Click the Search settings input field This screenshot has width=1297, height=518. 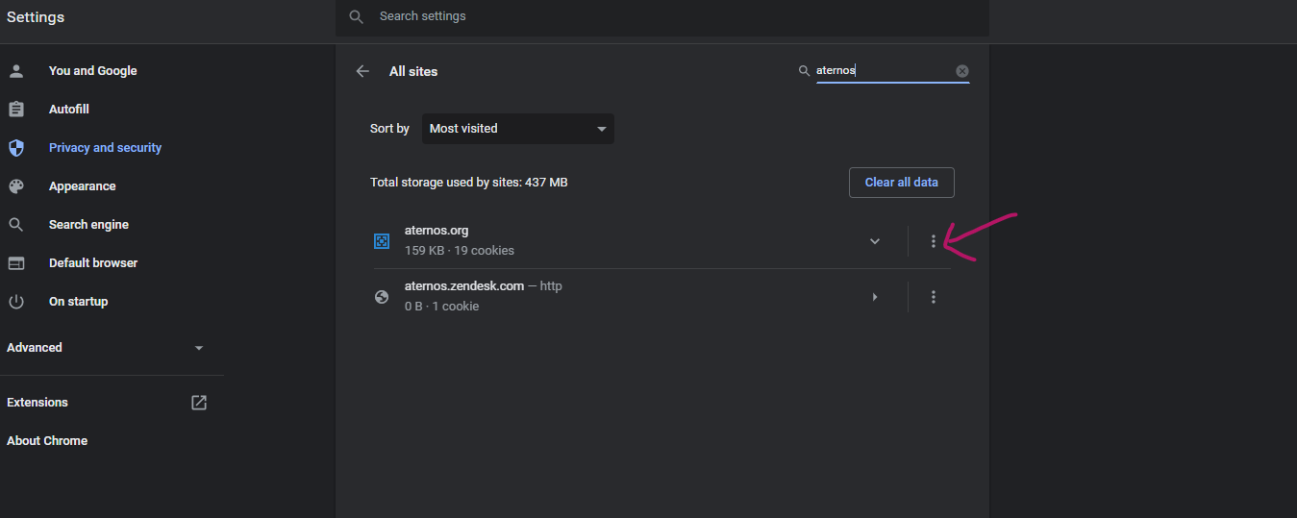661,17
